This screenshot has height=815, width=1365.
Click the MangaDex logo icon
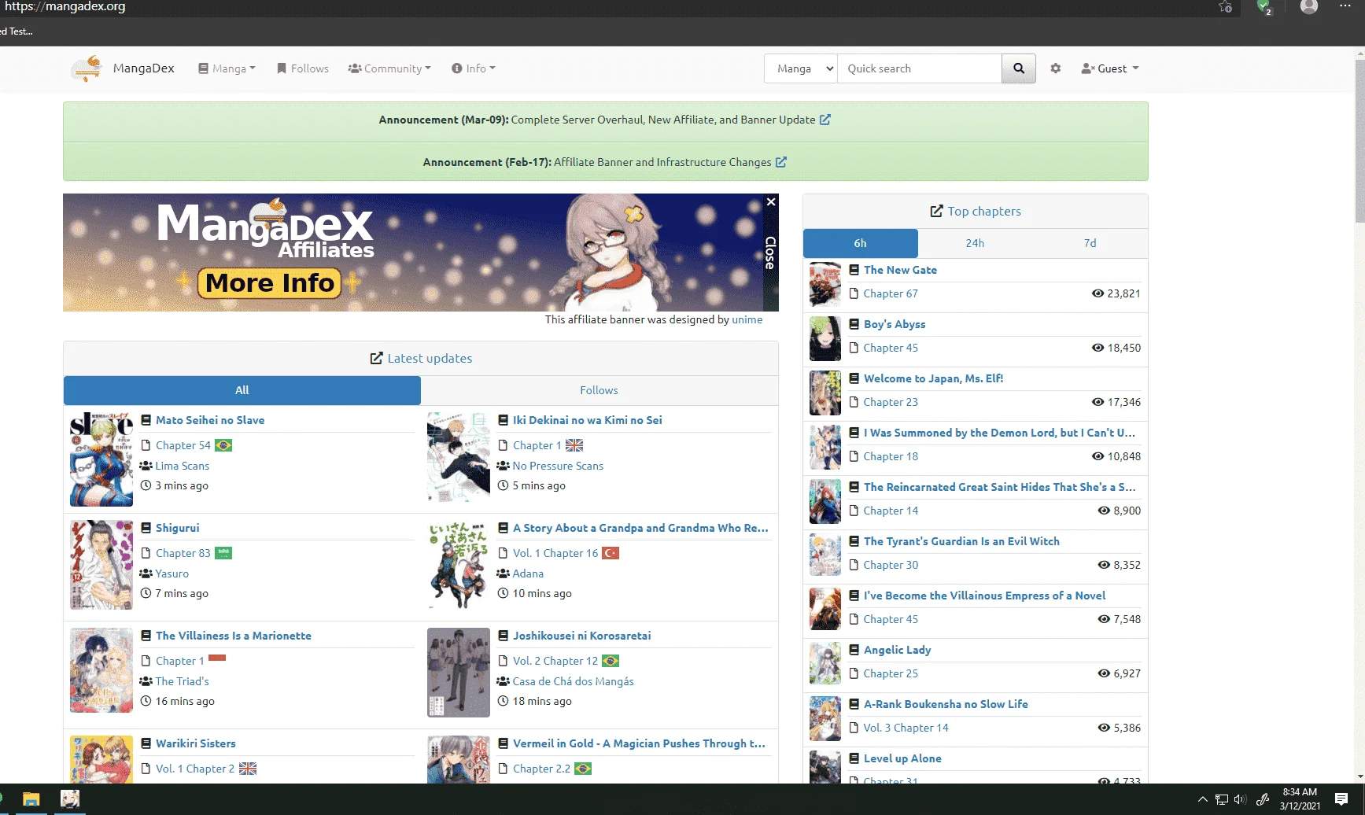tap(87, 68)
